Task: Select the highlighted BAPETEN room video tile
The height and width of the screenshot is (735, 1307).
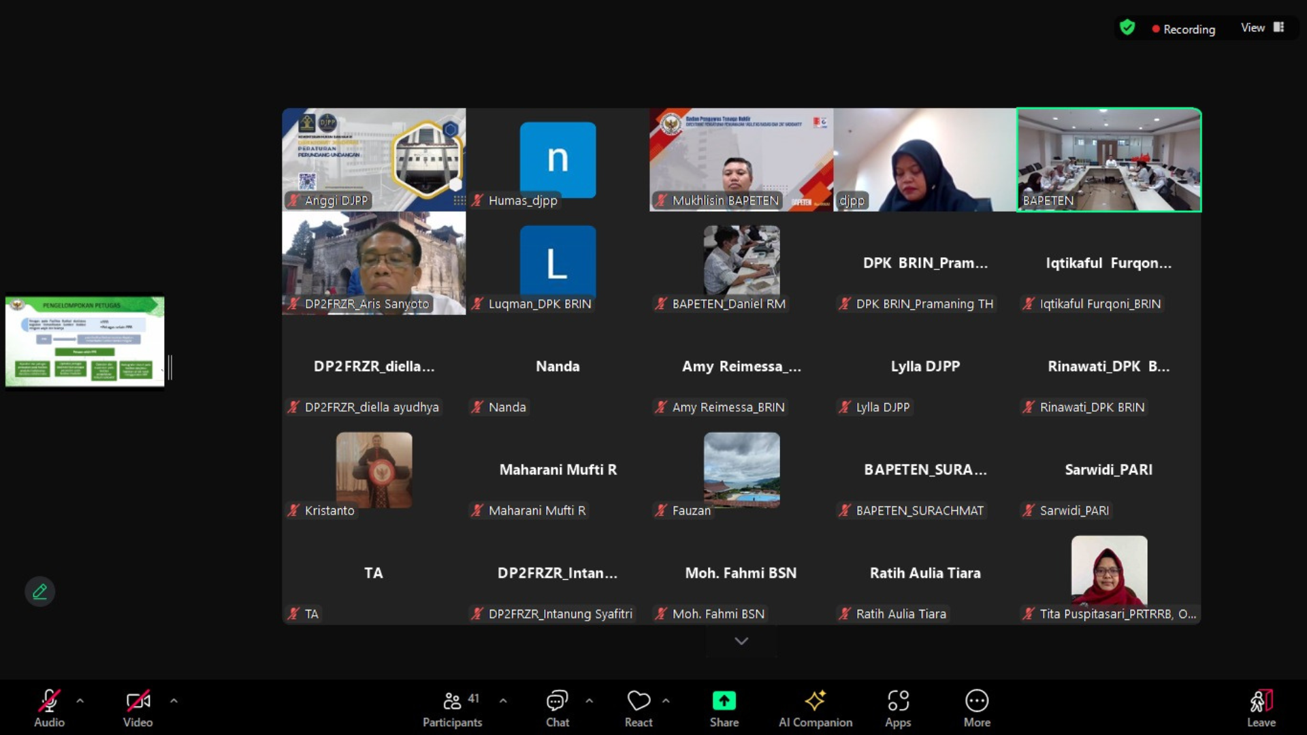Action: point(1109,159)
